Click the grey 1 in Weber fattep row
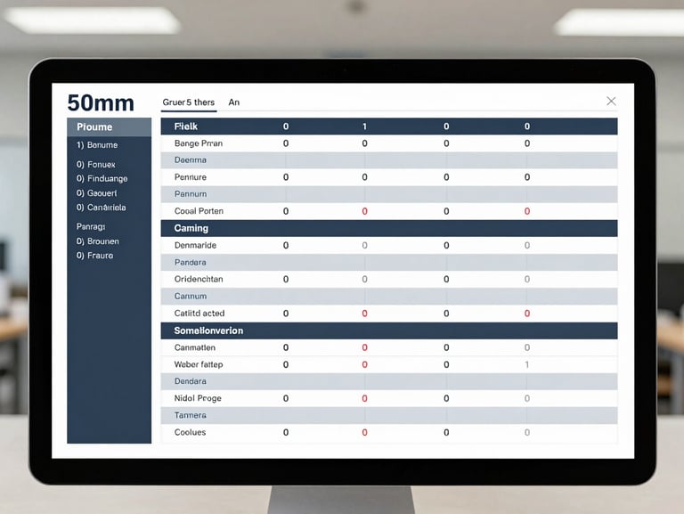Screen dimensions: 684x514 527,364
